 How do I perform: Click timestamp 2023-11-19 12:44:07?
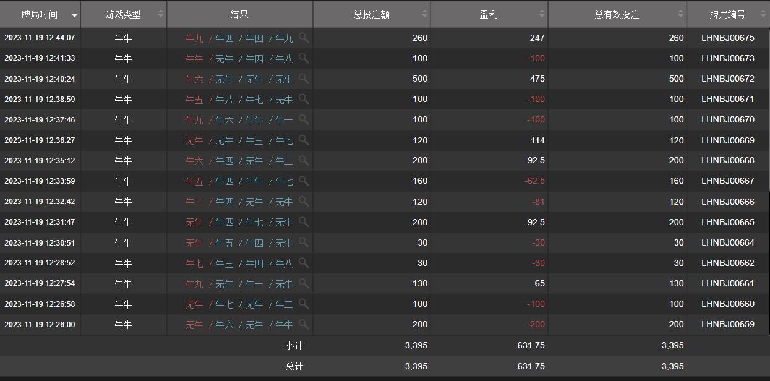coord(40,38)
